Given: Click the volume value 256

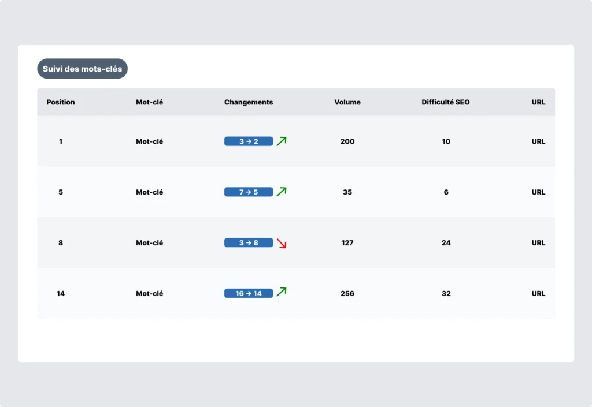Looking at the screenshot, I should [x=347, y=293].
